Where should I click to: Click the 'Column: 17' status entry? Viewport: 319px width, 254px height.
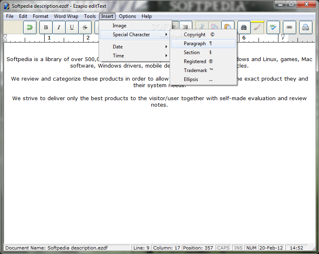[x=166, y=248]
